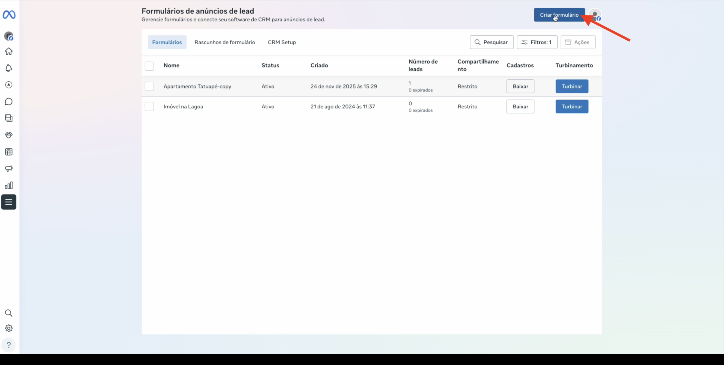Click the Criar formulário button
Screen dimensions: 724x365
click(559, 15)
